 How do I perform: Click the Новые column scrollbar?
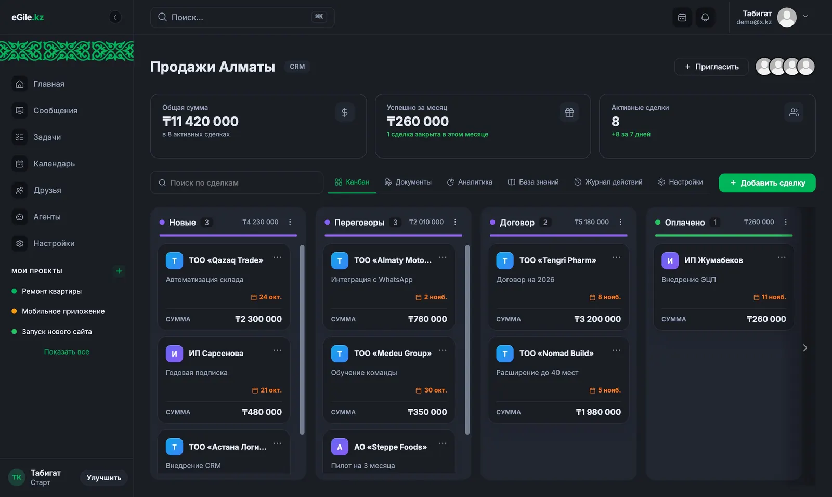[x=302, y=339]
